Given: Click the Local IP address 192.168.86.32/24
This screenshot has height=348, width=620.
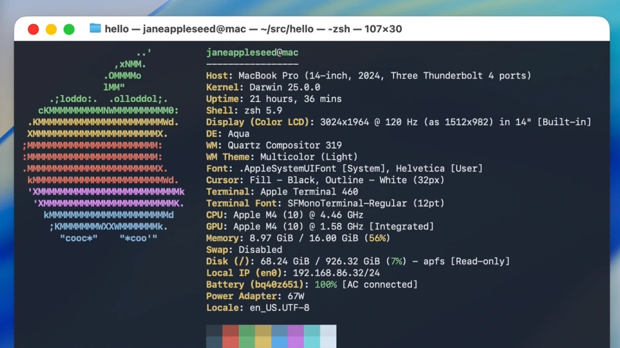Looking at the screenshot, I should click(336, 273).
